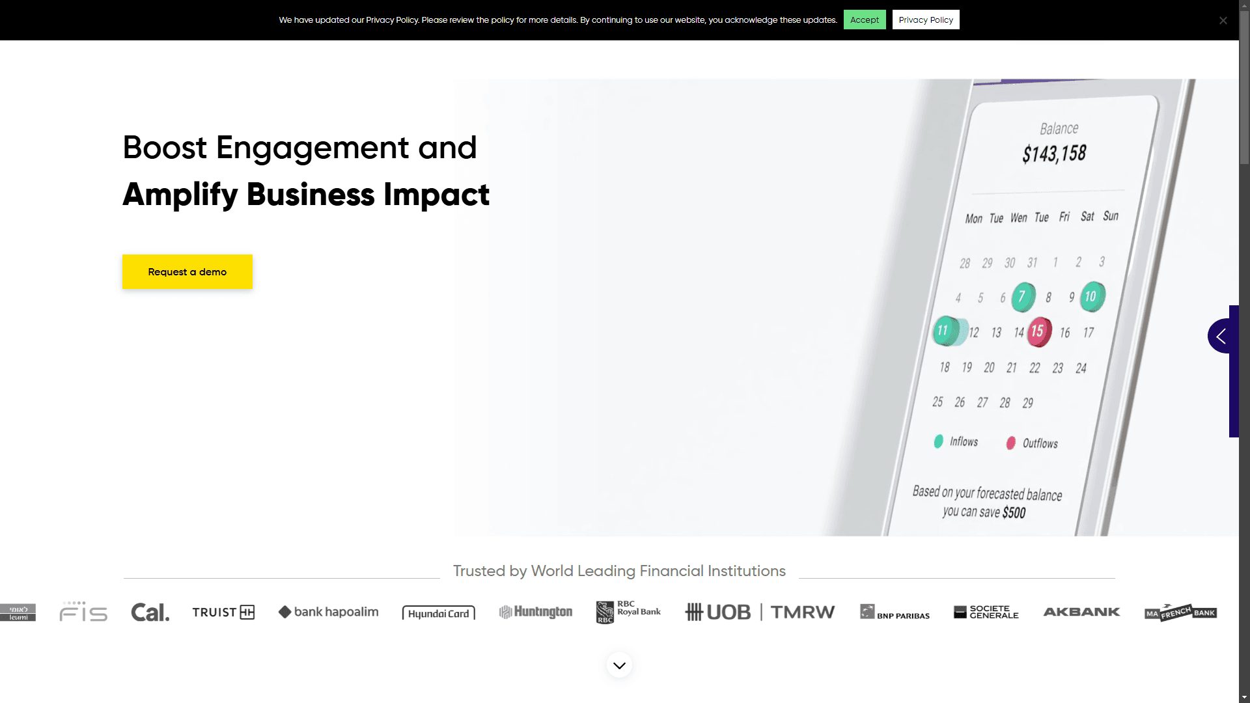Select the BNP Paribas logo
The image size is (1250, 703).
click(x=895, y=613)
